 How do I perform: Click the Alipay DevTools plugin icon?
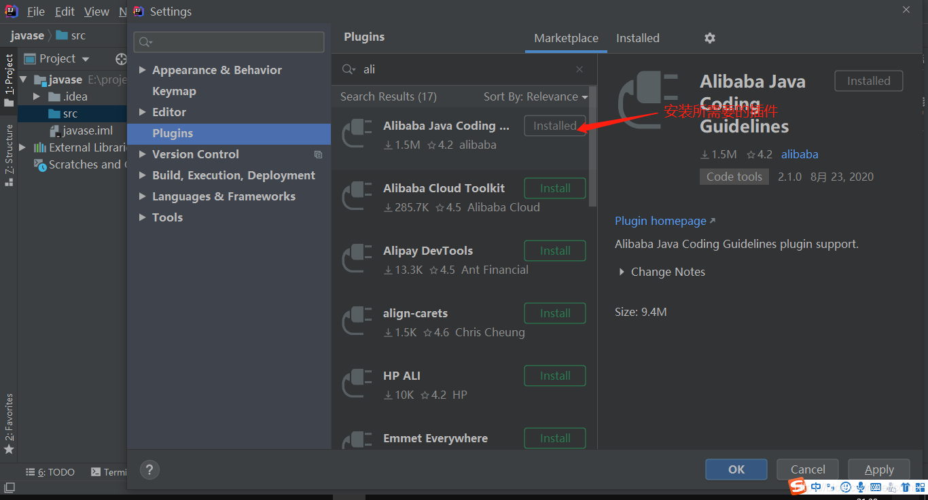(x=357, y=260)
